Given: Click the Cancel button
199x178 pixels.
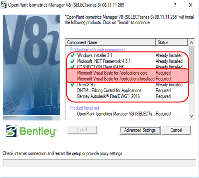Looking at the screenshot, I should [x=176, y=130].
